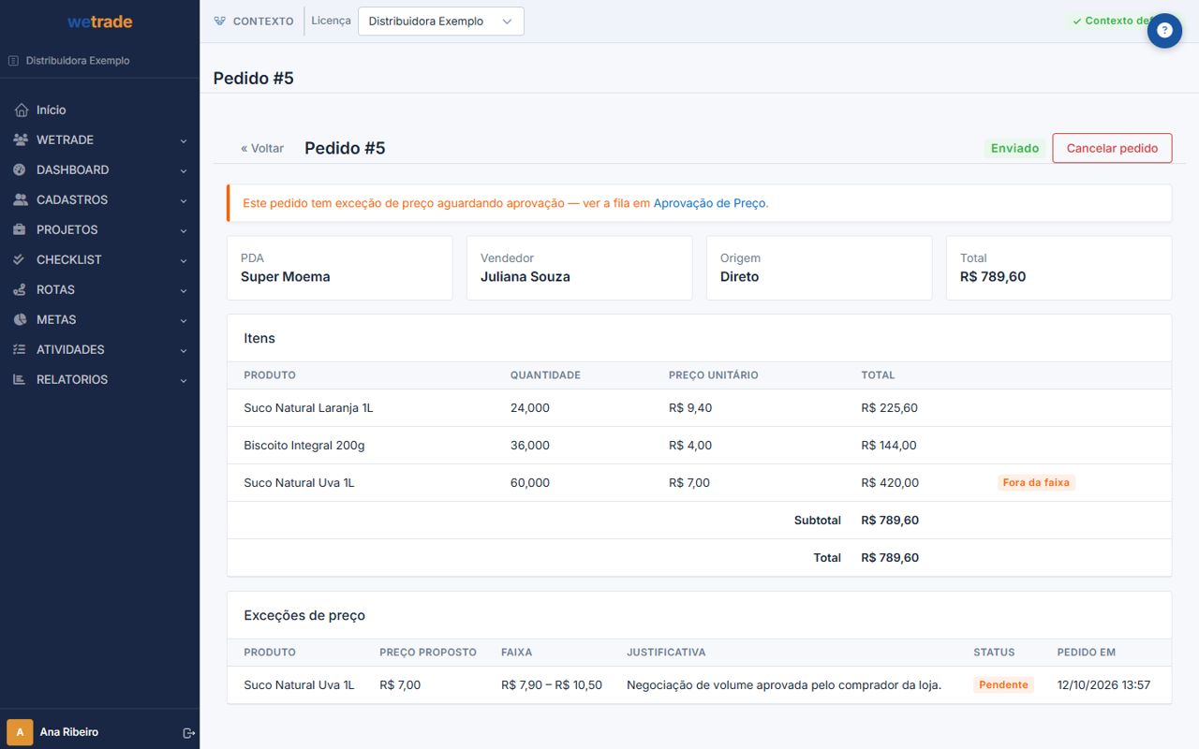
Task: Click the CADASTROS users icon
Action: coord(21,199)
